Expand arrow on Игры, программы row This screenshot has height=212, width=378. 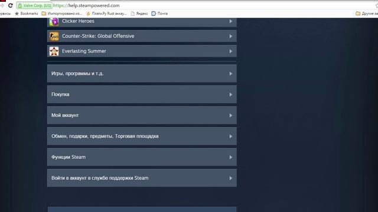[x=231, y=74]
